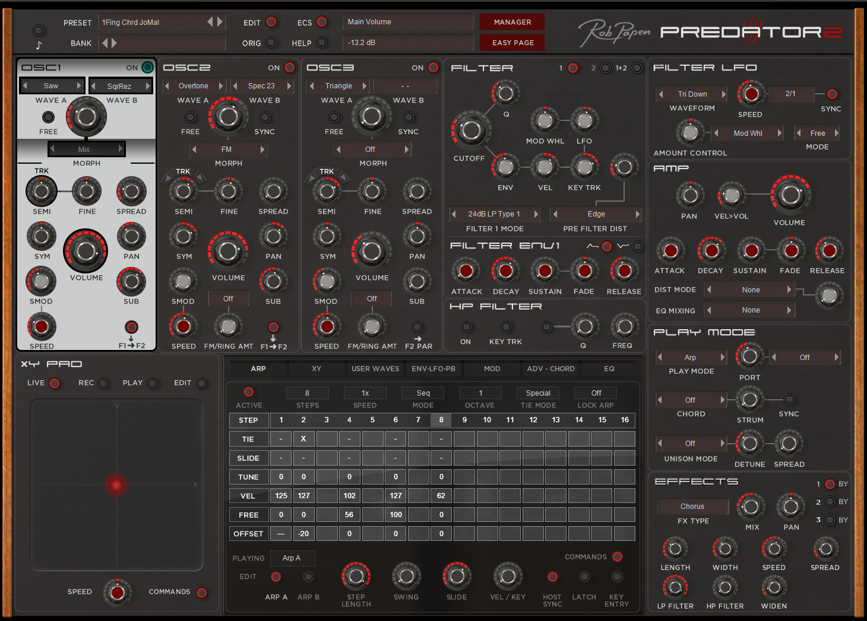Click the VEL cell showing 125
The width and height of the screenshot is (867, 621).
pos(281,496)
